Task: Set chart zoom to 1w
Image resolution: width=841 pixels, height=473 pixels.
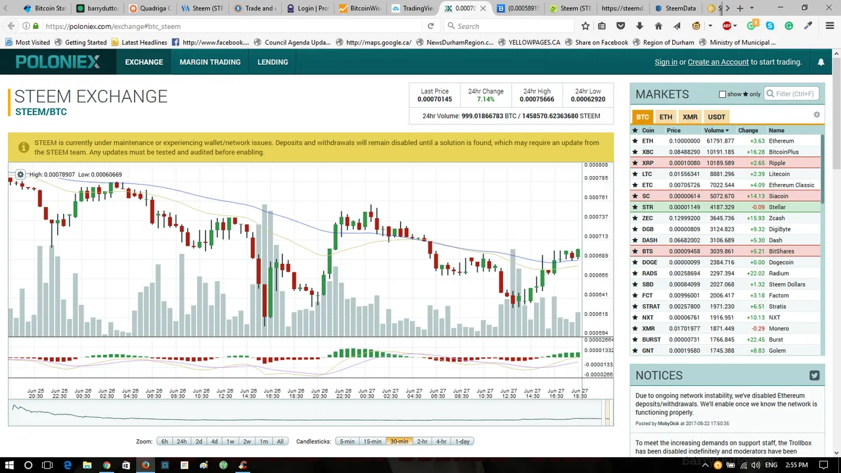Action: (231, 441)
